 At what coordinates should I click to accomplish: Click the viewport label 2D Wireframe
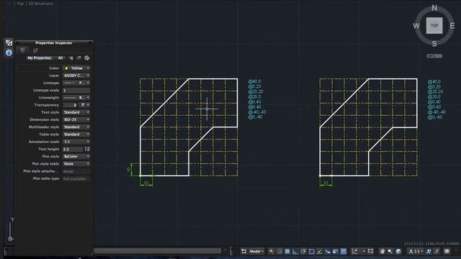[41, 4]
